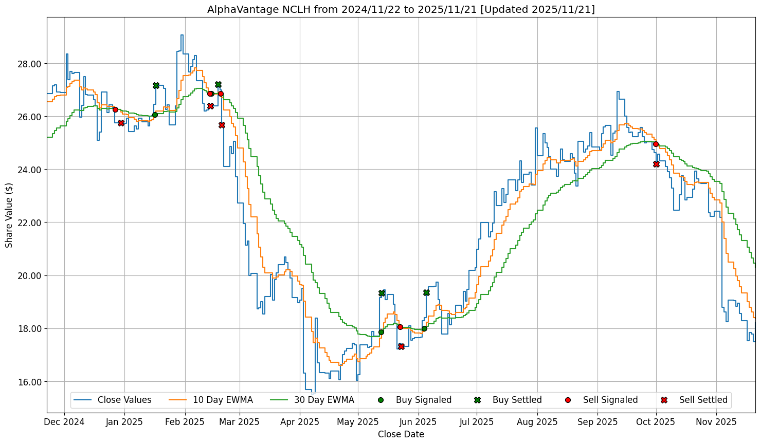Click the Buy Settled green X in legend

[x=477, y=400]
